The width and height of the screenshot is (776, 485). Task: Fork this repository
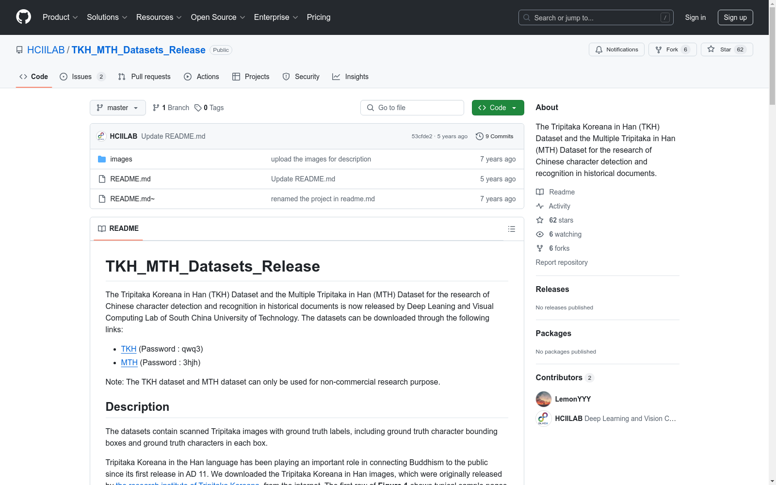672,49
